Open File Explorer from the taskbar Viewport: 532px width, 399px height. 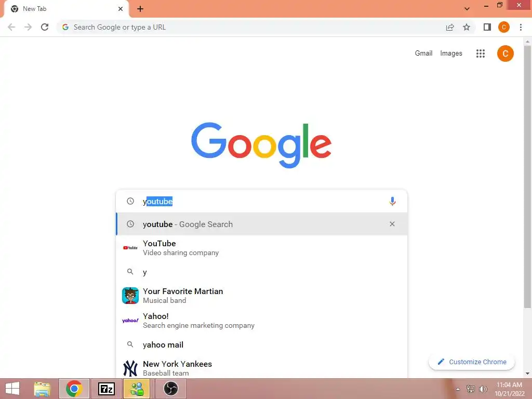point(43,389)
